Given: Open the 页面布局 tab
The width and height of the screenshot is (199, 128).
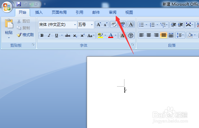Looking at the screenshot, I should pos(59,12).
